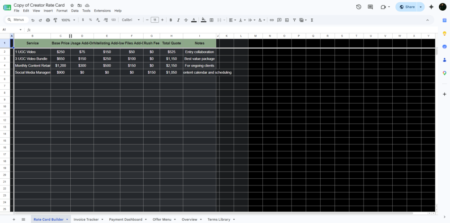Toggle bold formatting
The height and width of the screenshot is (223, 450).
(171, 20)
